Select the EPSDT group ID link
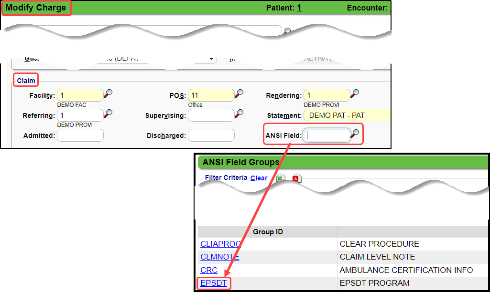This screenshot has height=292, width=490. coord(214,283)
